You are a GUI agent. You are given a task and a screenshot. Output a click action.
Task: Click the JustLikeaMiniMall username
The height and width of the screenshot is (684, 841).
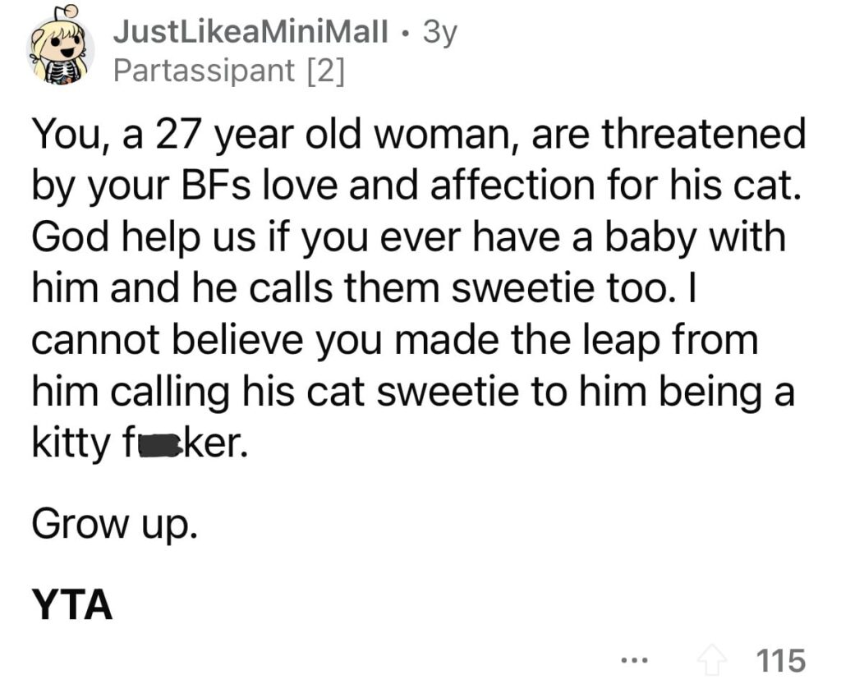point(251,34)
